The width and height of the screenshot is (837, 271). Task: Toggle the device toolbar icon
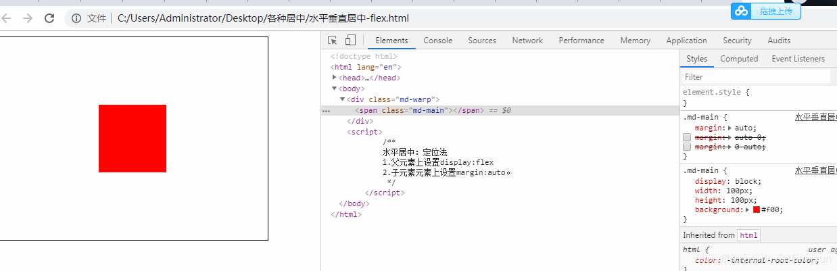[350, 41]
